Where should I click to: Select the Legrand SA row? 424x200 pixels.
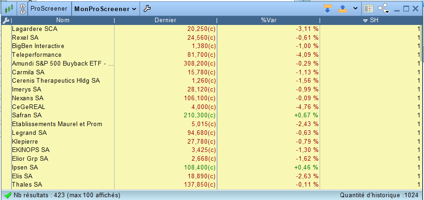[211, 133]
